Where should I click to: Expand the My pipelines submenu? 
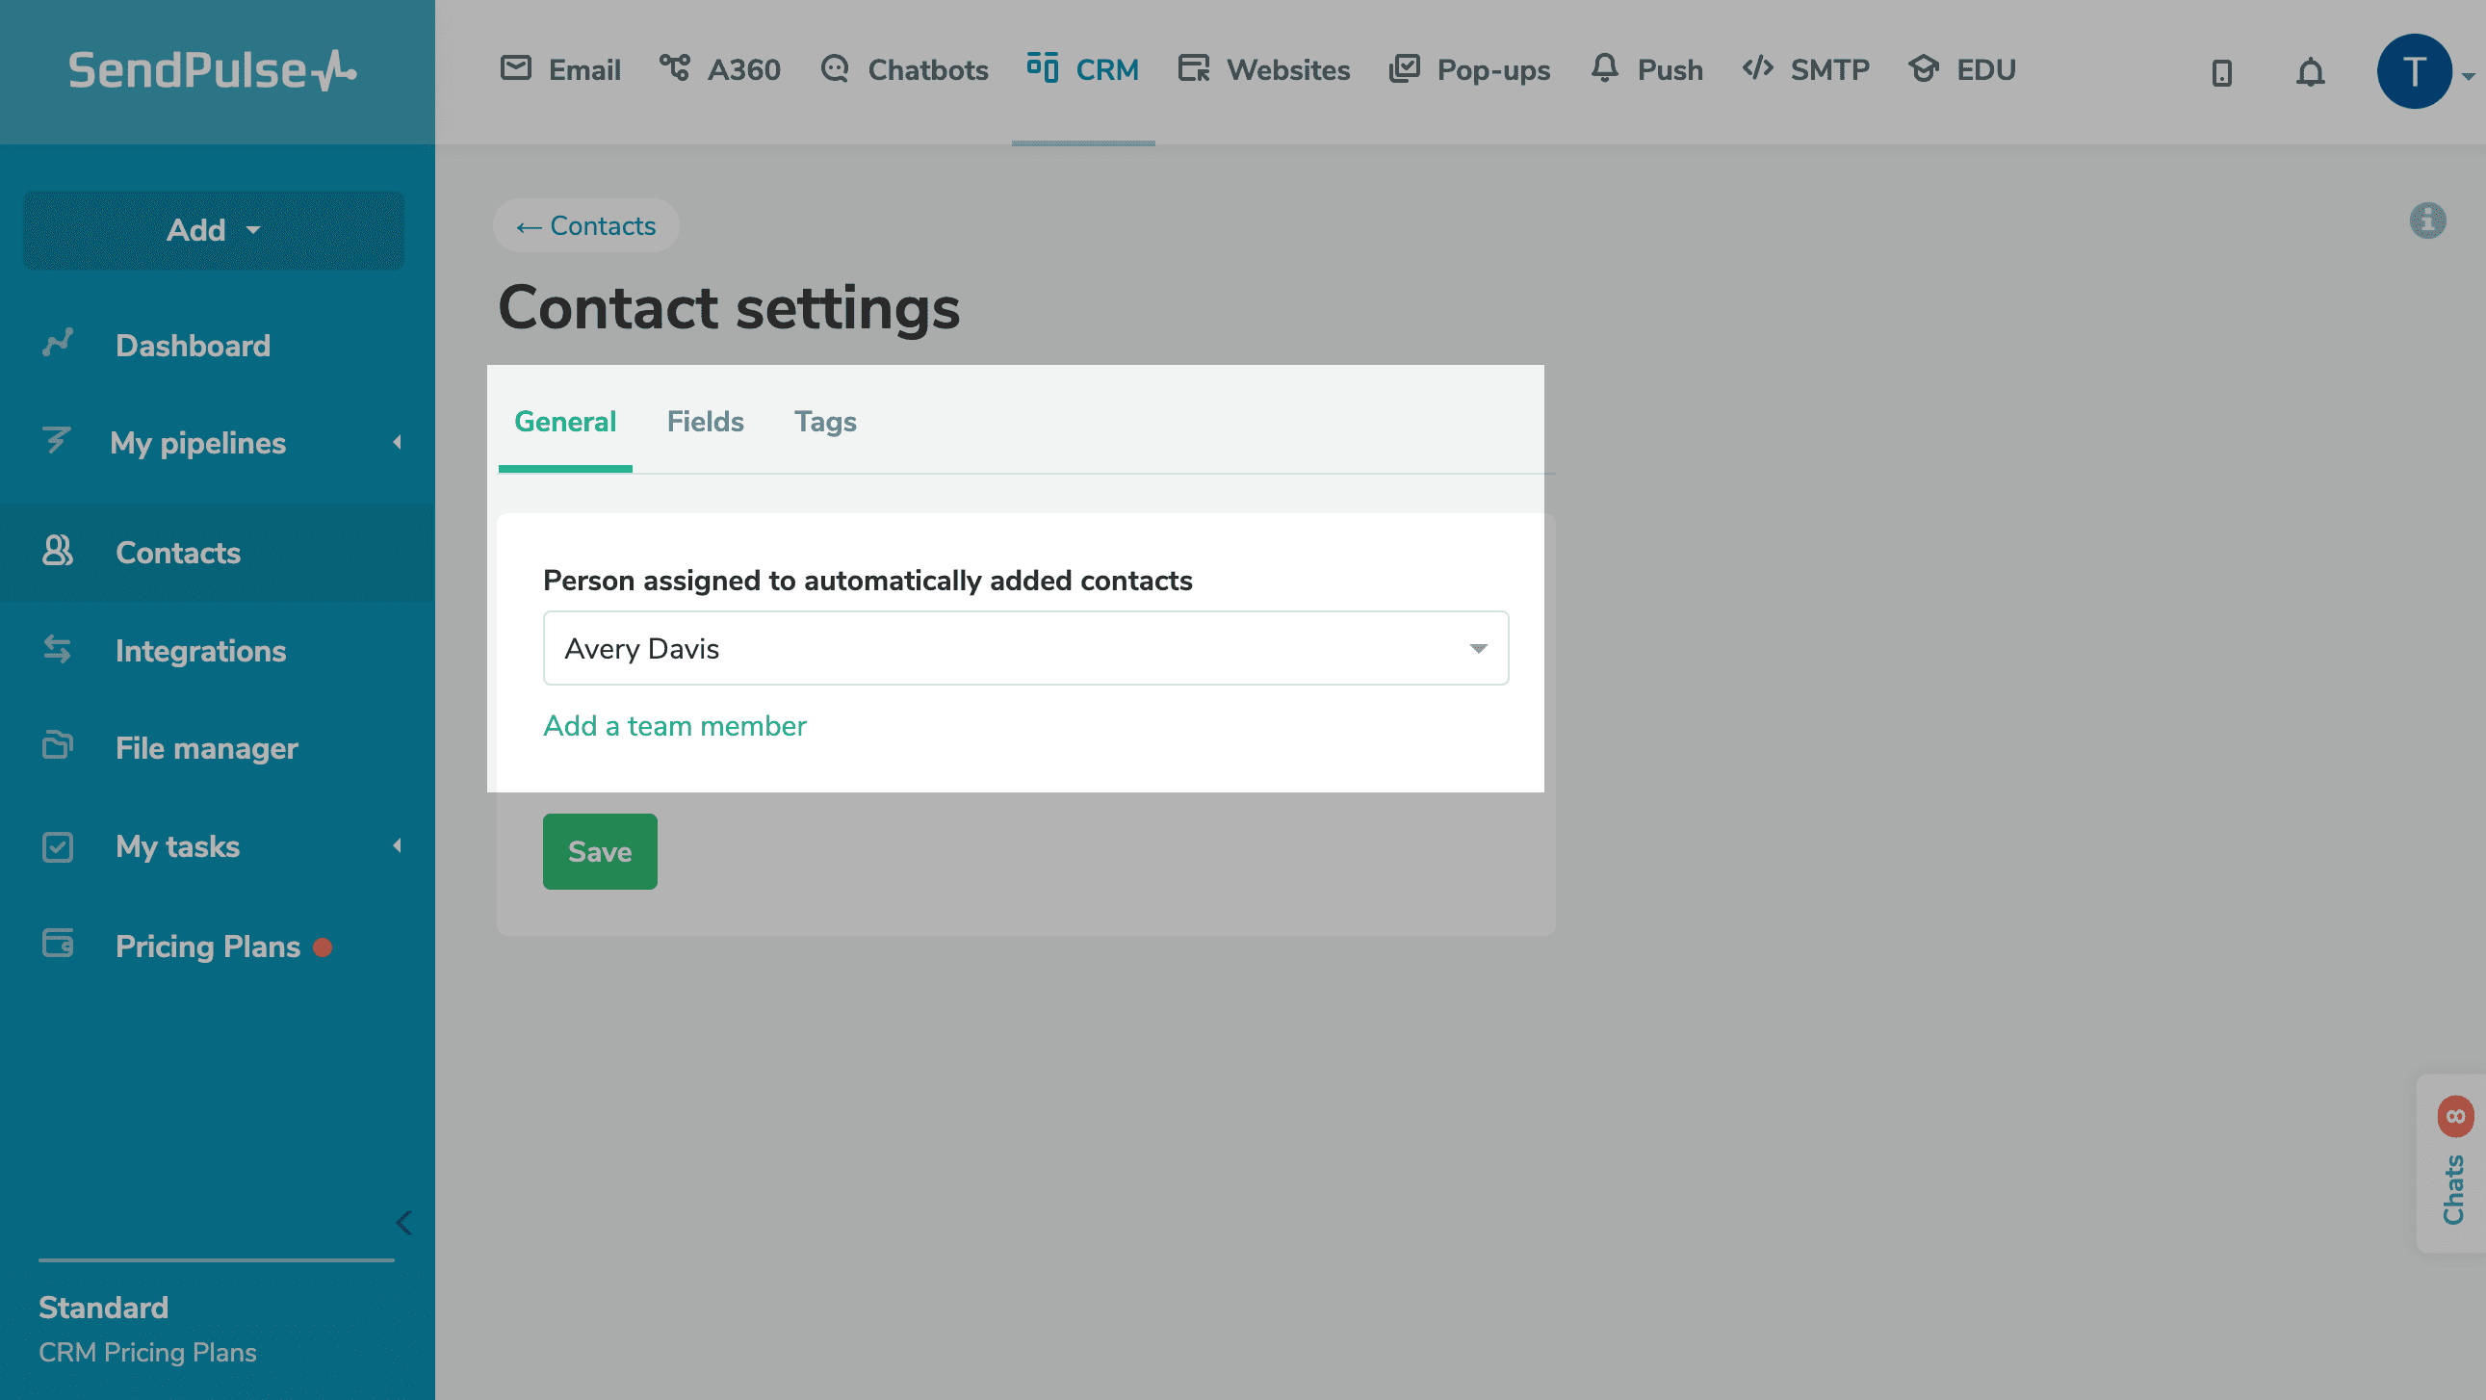click(x=397, y=443)
